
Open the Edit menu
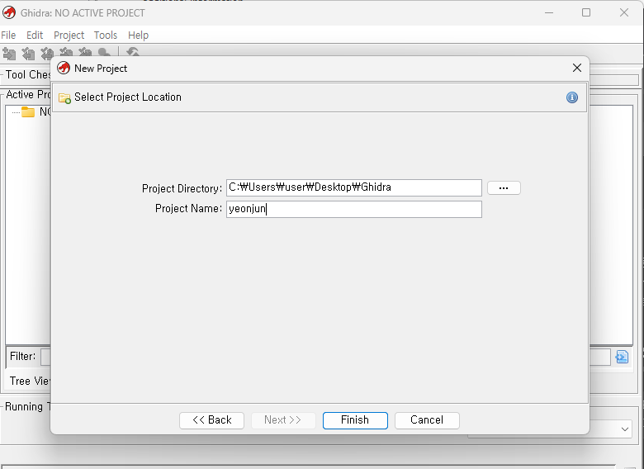[x=35, y=36]
